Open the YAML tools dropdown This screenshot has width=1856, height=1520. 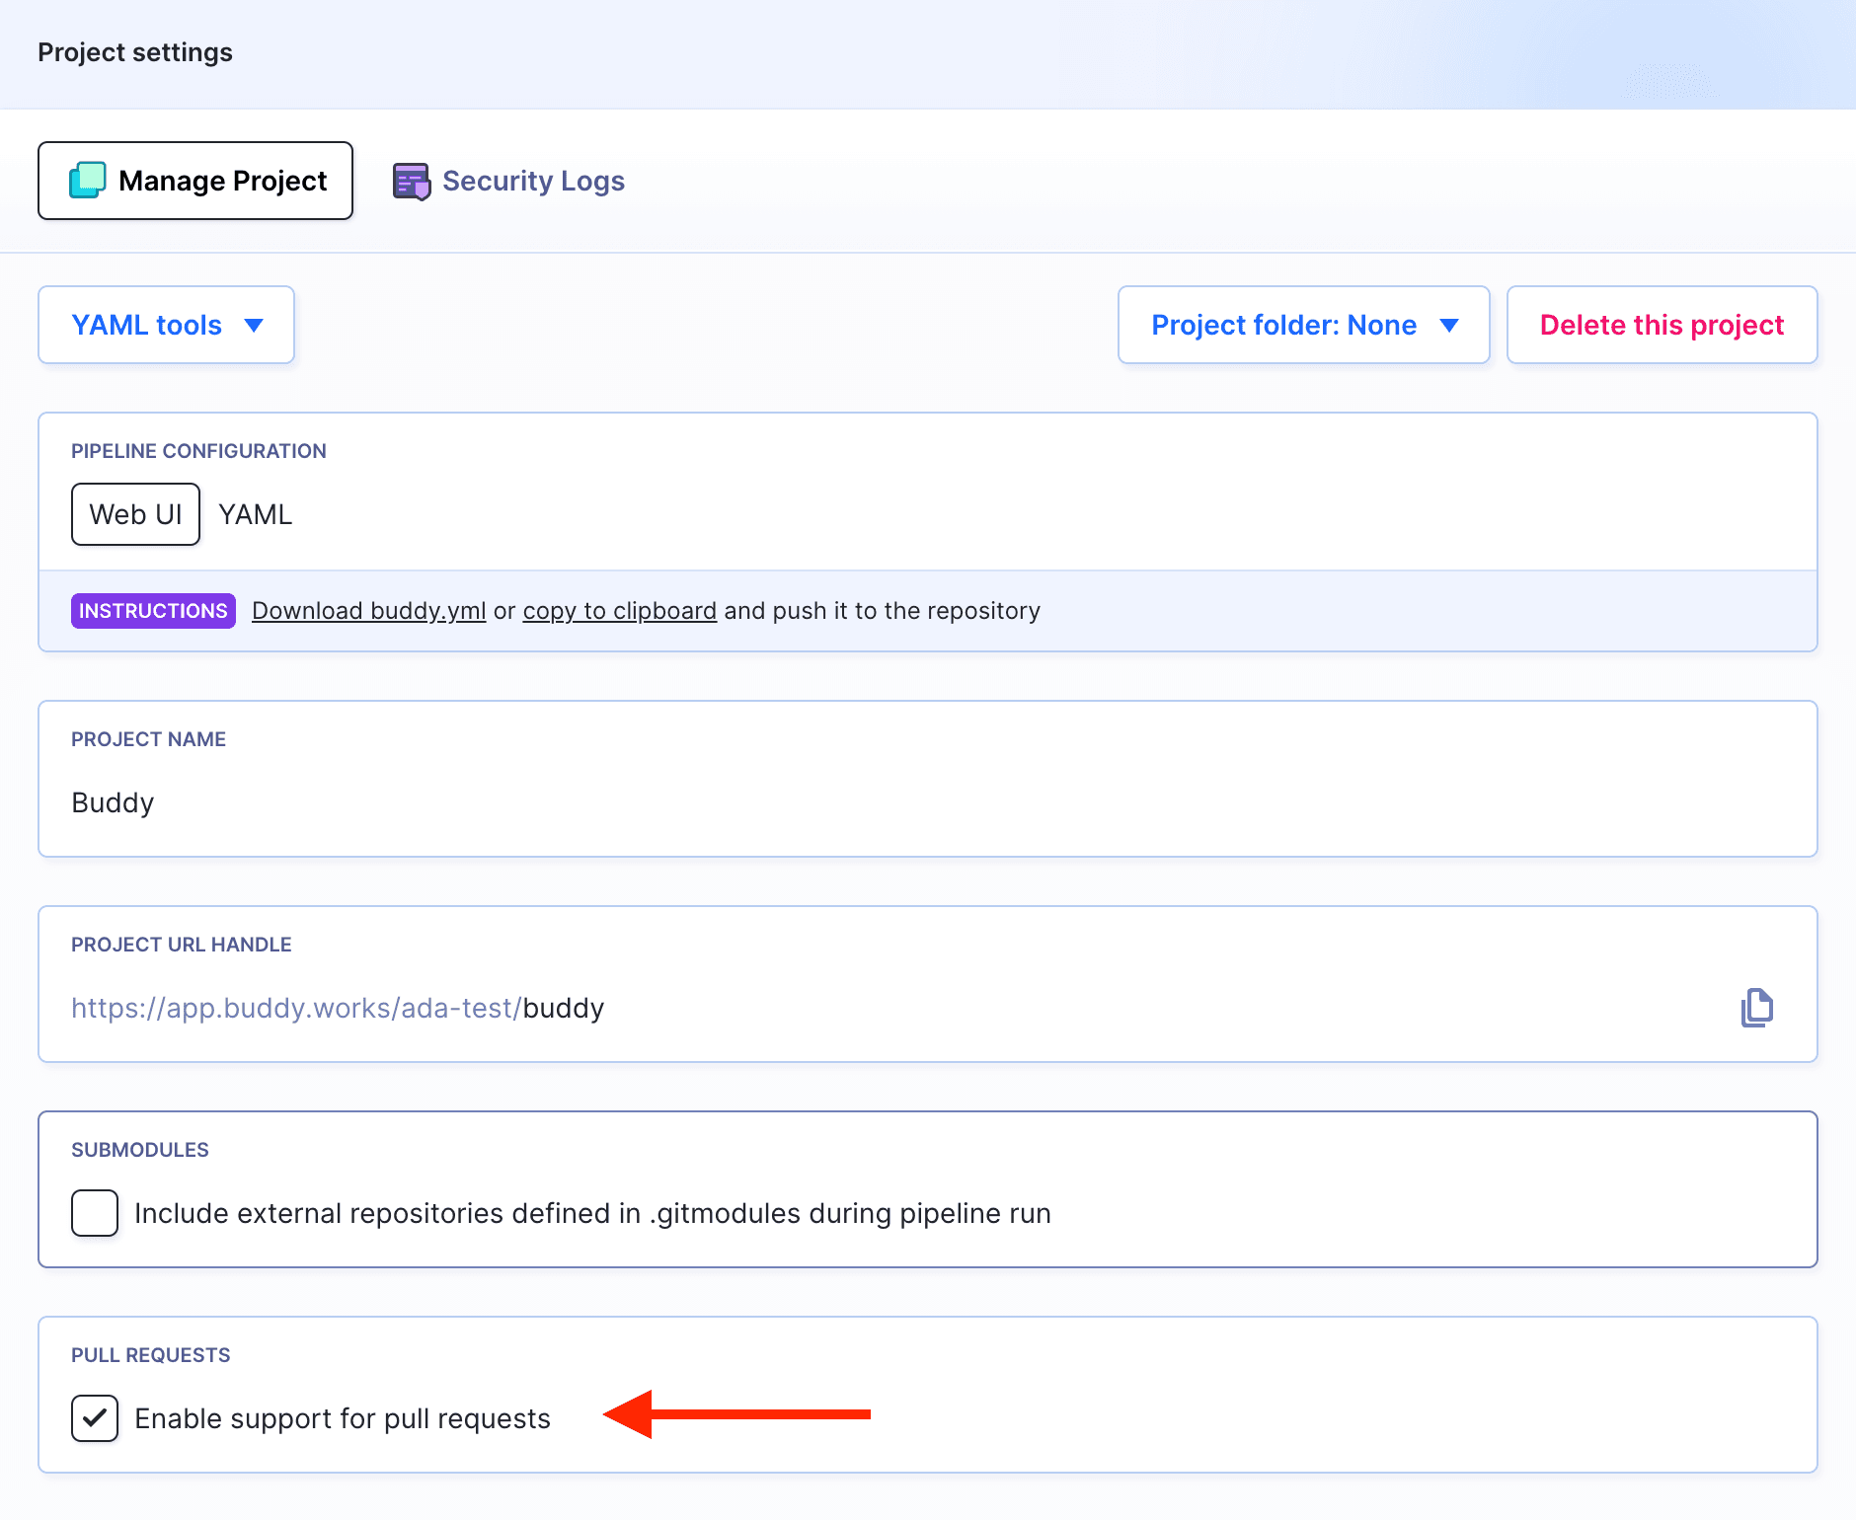[x=165, y=325]
